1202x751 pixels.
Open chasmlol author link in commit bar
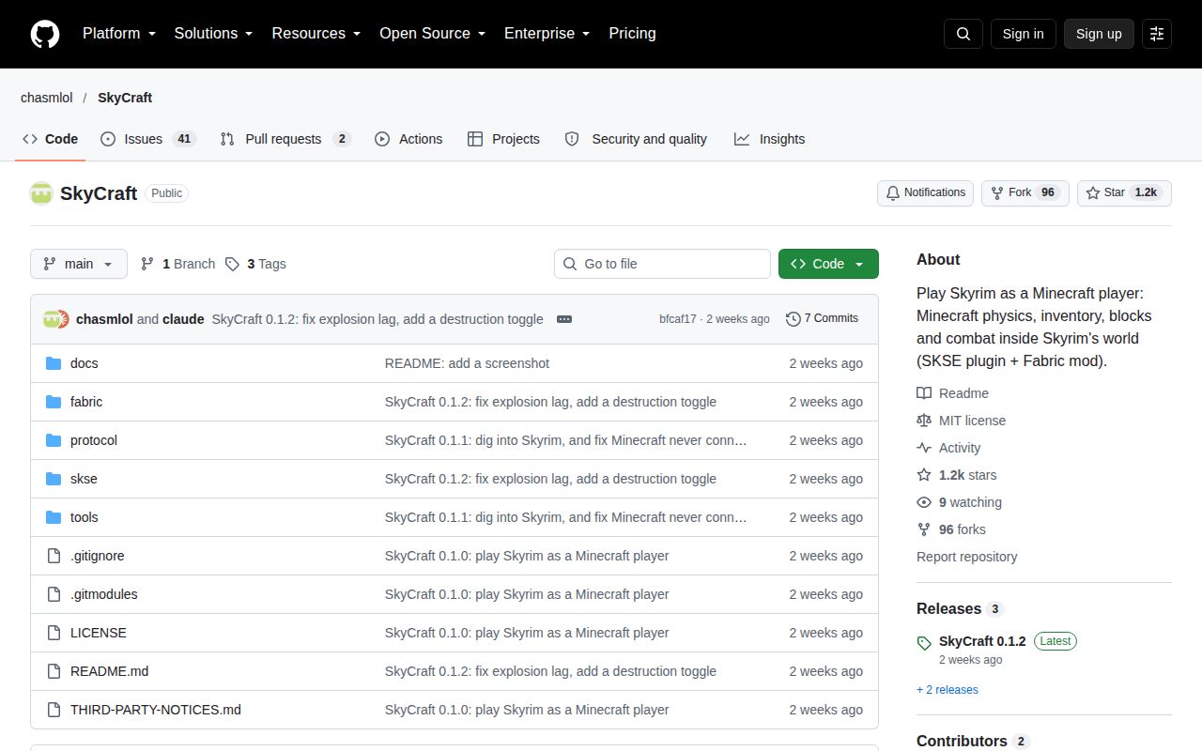pyautogui.click(x=104, y=319)
